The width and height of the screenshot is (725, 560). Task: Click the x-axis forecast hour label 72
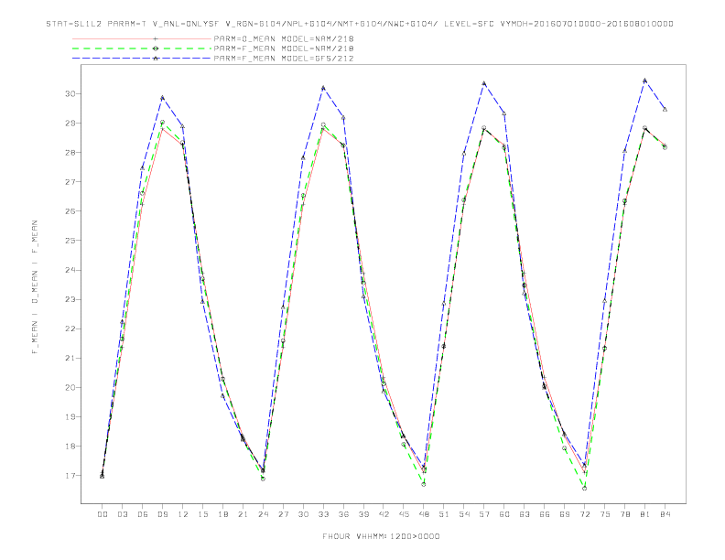click(585, 514)
